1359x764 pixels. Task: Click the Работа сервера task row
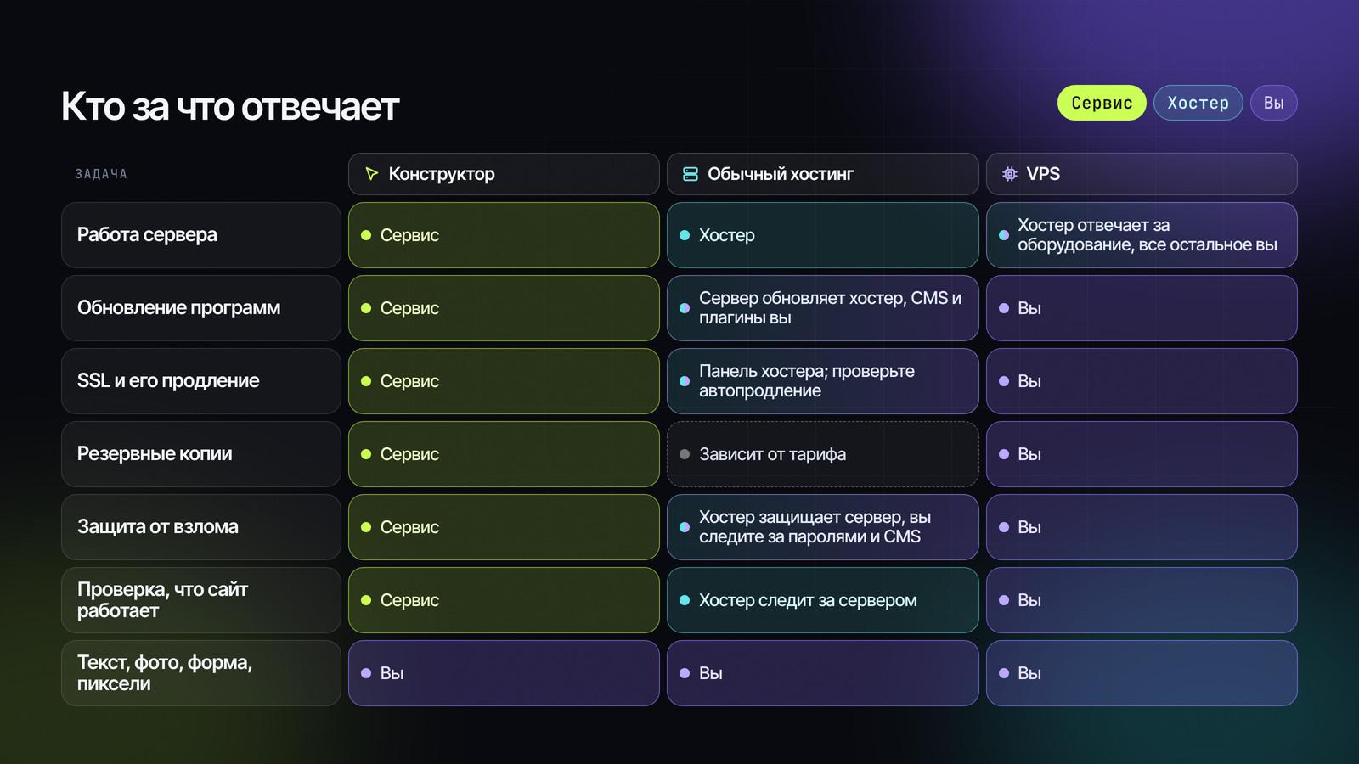point(201,235)
